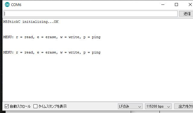Focus the serial message input field

pos(90,14)
